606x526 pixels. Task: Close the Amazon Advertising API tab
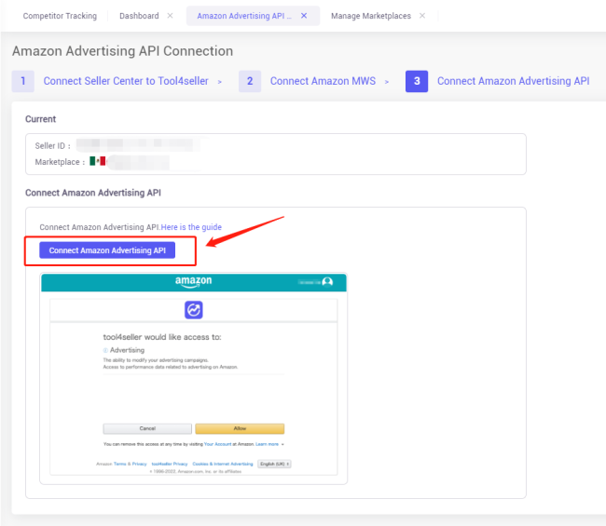pyautogui.click(x=304, y=16)
